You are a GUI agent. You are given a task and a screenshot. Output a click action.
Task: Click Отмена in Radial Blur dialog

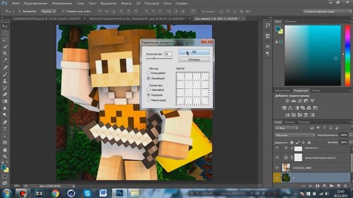pos(194,59)
